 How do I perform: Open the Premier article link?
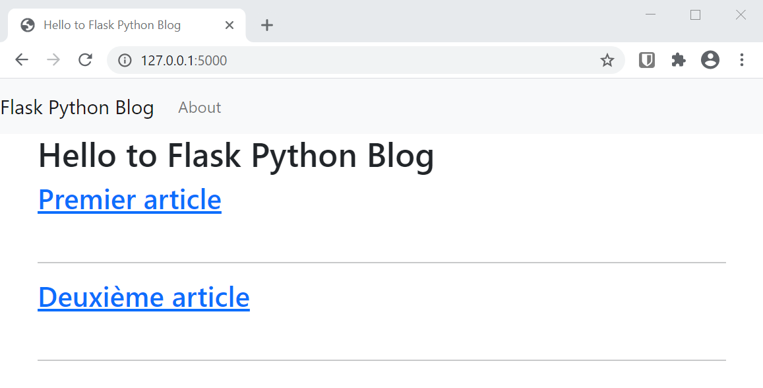130,199
